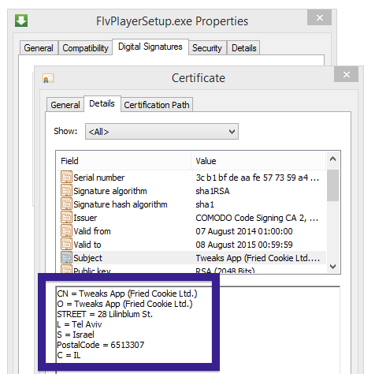Click the Value column header
This screenshot has width=375, height=374.
click(258, 161)
